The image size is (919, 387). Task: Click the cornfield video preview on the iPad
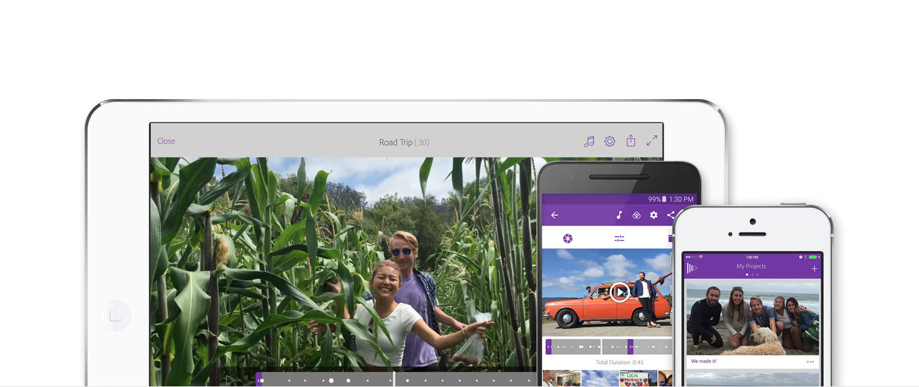(x=343, y=264)
